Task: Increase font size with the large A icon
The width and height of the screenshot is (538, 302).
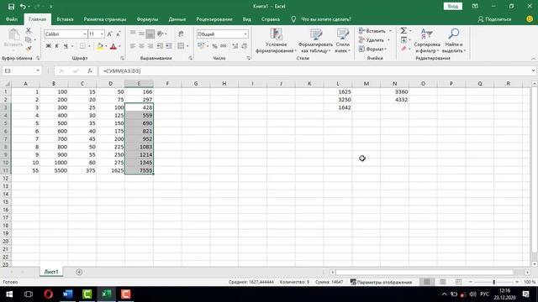Action: pos(109,34)
